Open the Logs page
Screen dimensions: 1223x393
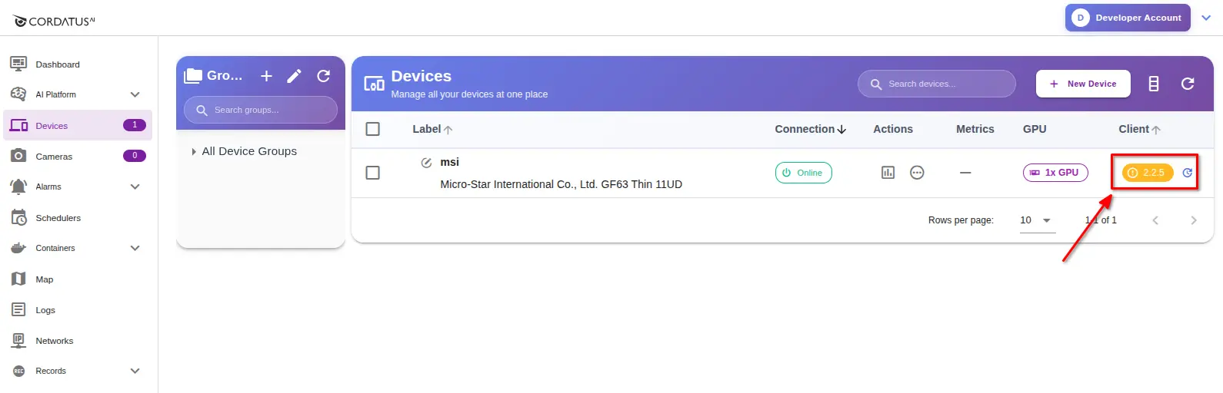coord(45,310)
